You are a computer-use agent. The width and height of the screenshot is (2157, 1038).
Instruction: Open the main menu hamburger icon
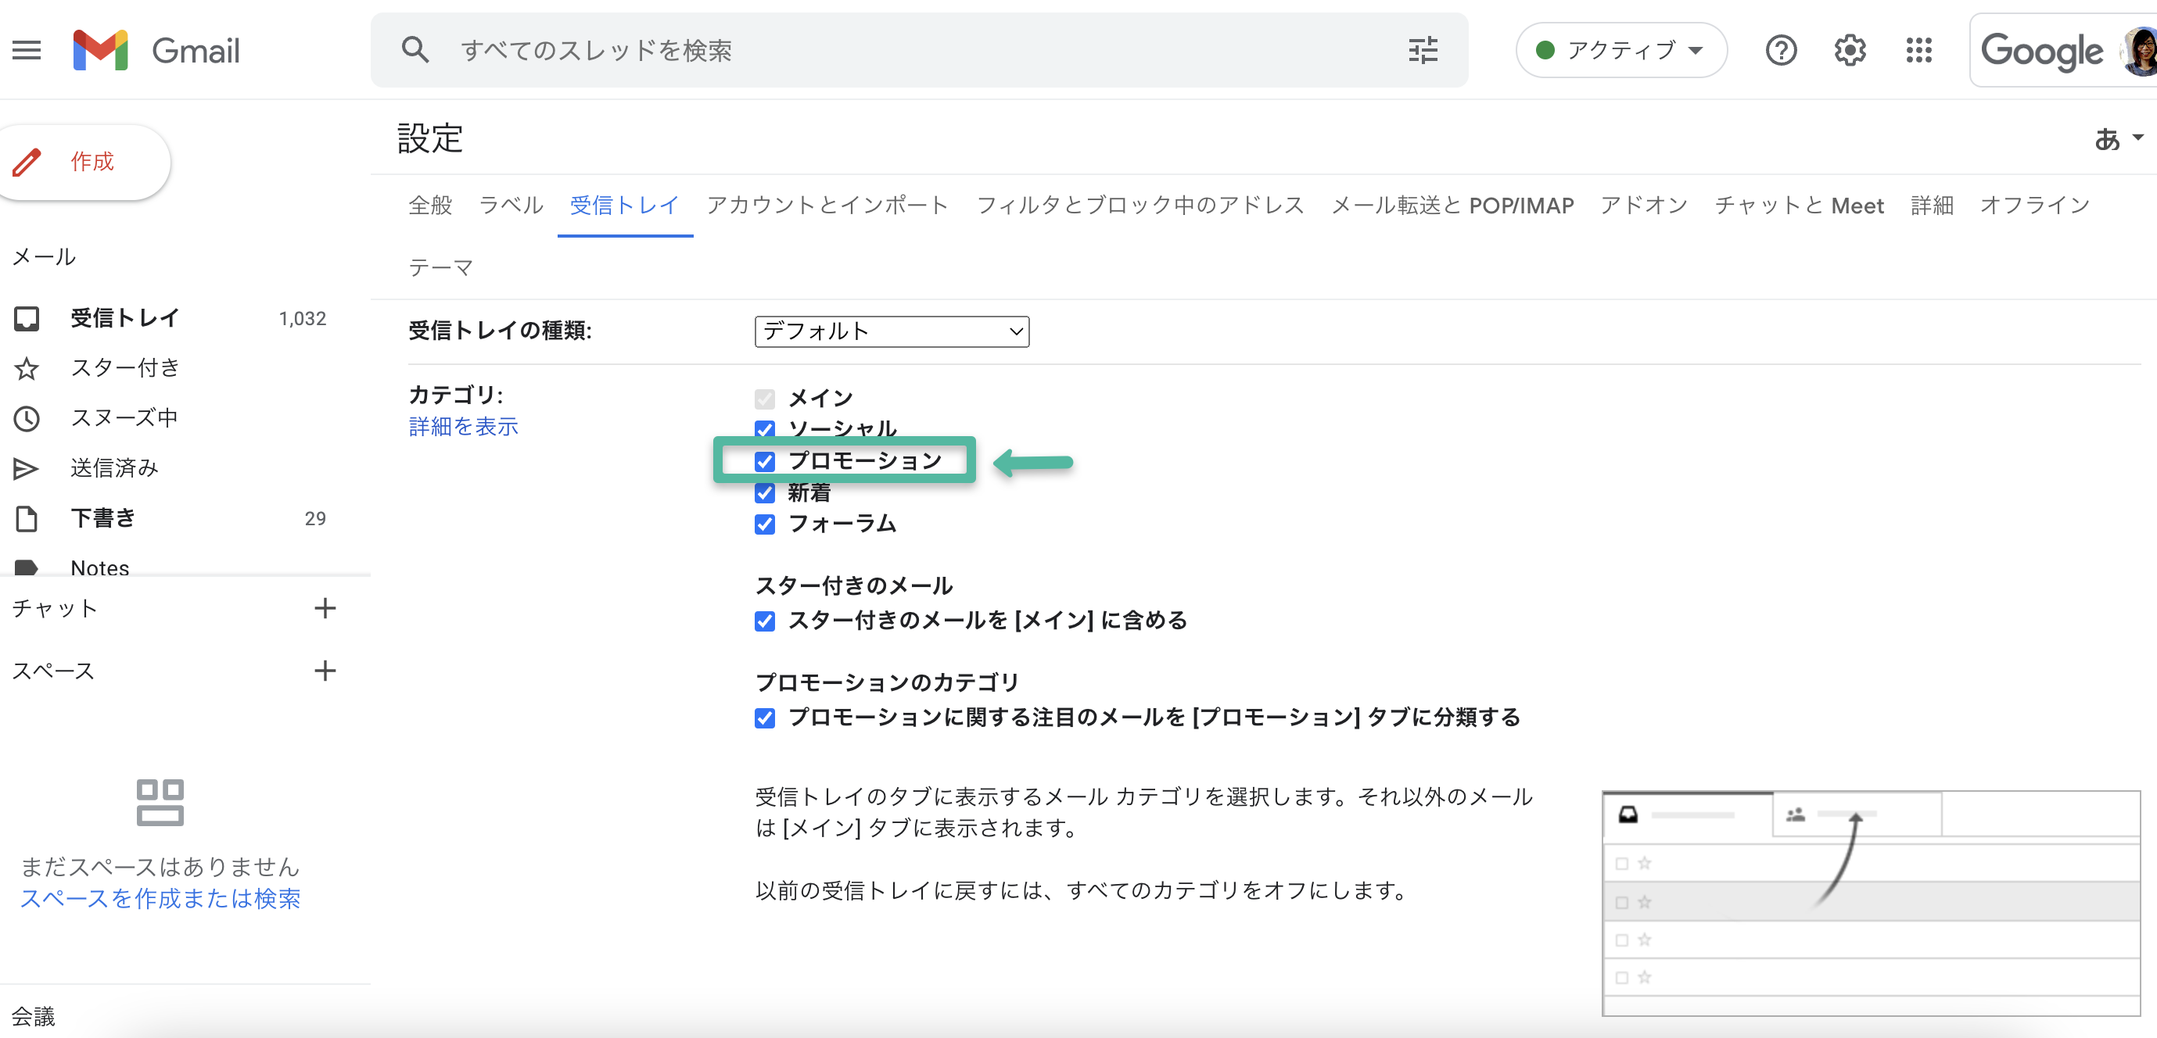[27, 50]
